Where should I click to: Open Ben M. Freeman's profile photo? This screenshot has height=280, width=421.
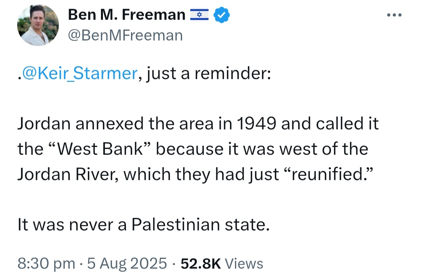click(x=38, y=25)
